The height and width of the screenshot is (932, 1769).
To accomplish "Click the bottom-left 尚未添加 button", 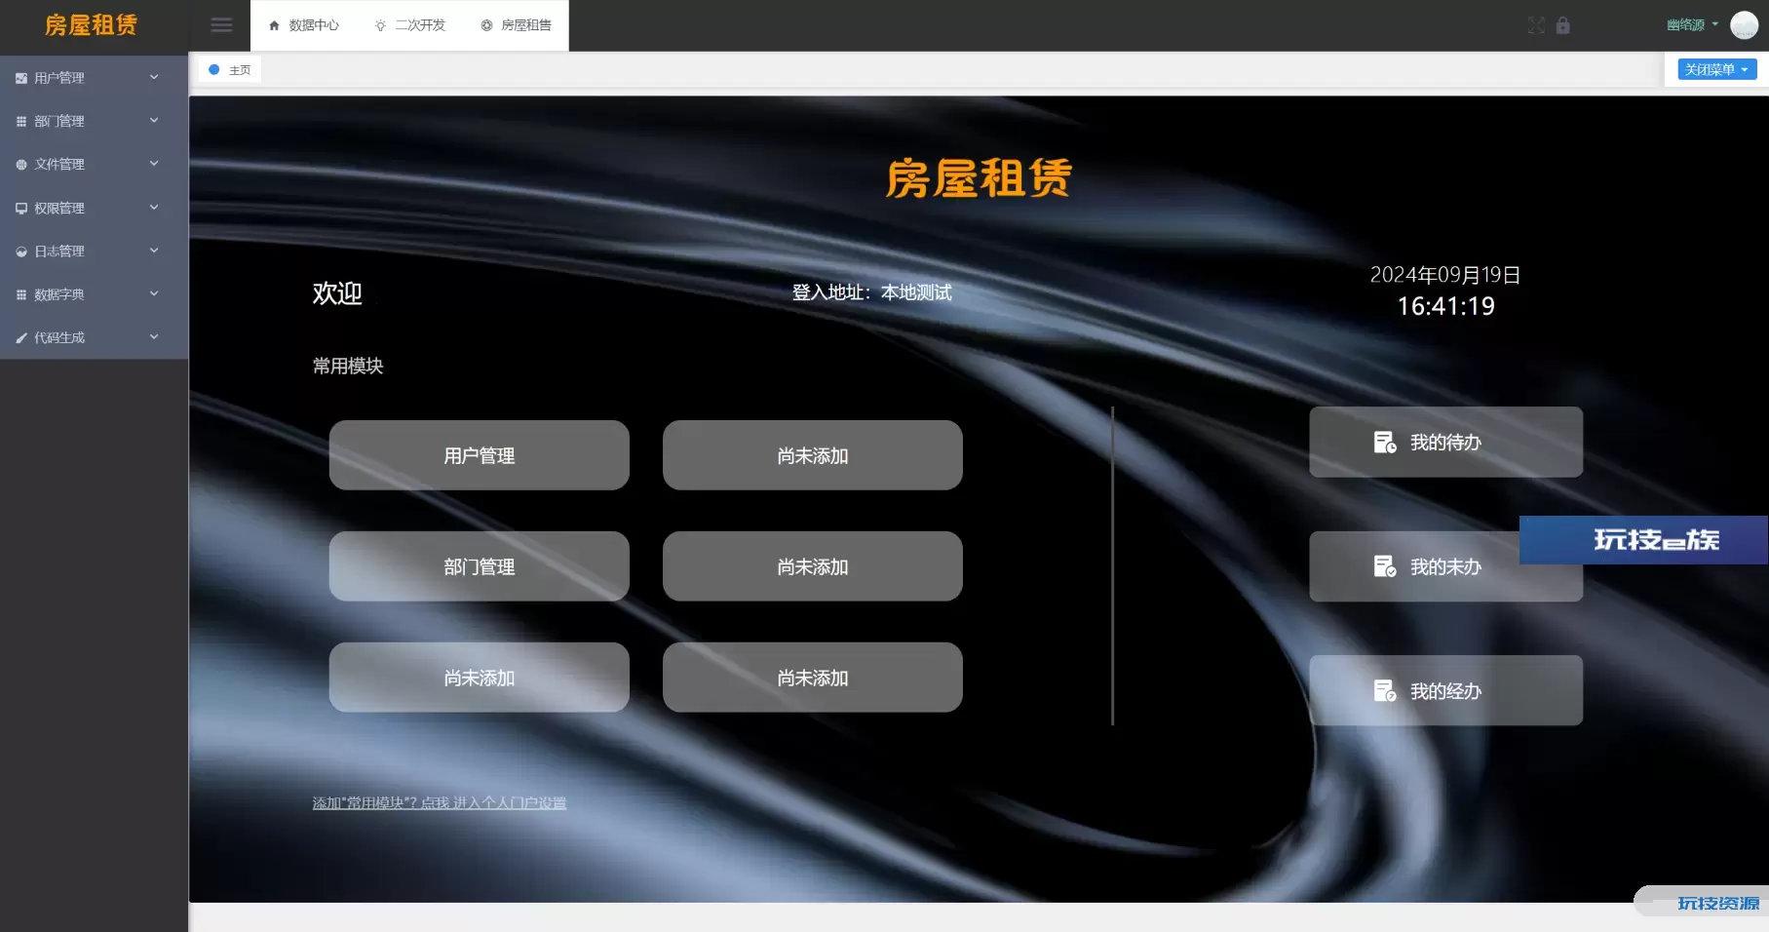I will point(480,678).
